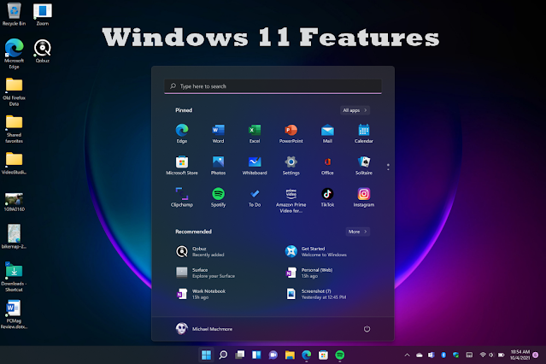Open Amazon Prime Video app

click(291, 200)
